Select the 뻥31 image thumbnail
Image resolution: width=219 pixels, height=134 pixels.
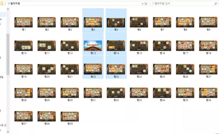coord(93,93)
